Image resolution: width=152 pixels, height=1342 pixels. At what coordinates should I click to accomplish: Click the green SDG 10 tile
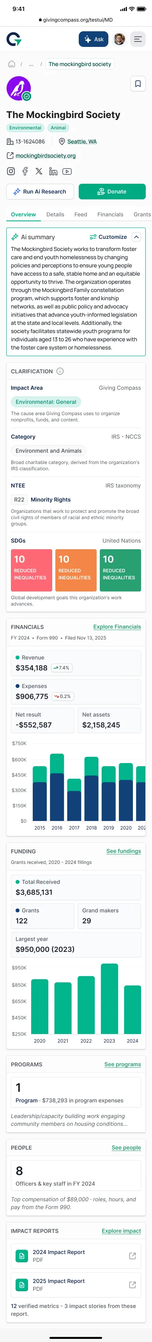(x=120, y=570)
